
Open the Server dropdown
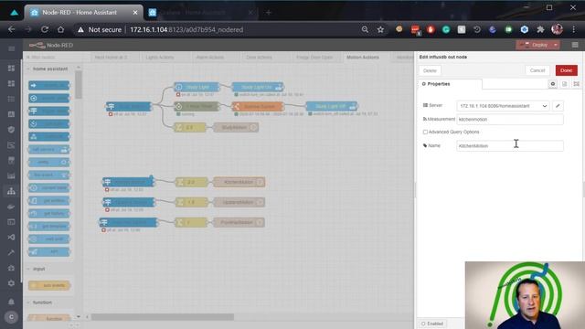pyautogui.click(x=503, y=106)
